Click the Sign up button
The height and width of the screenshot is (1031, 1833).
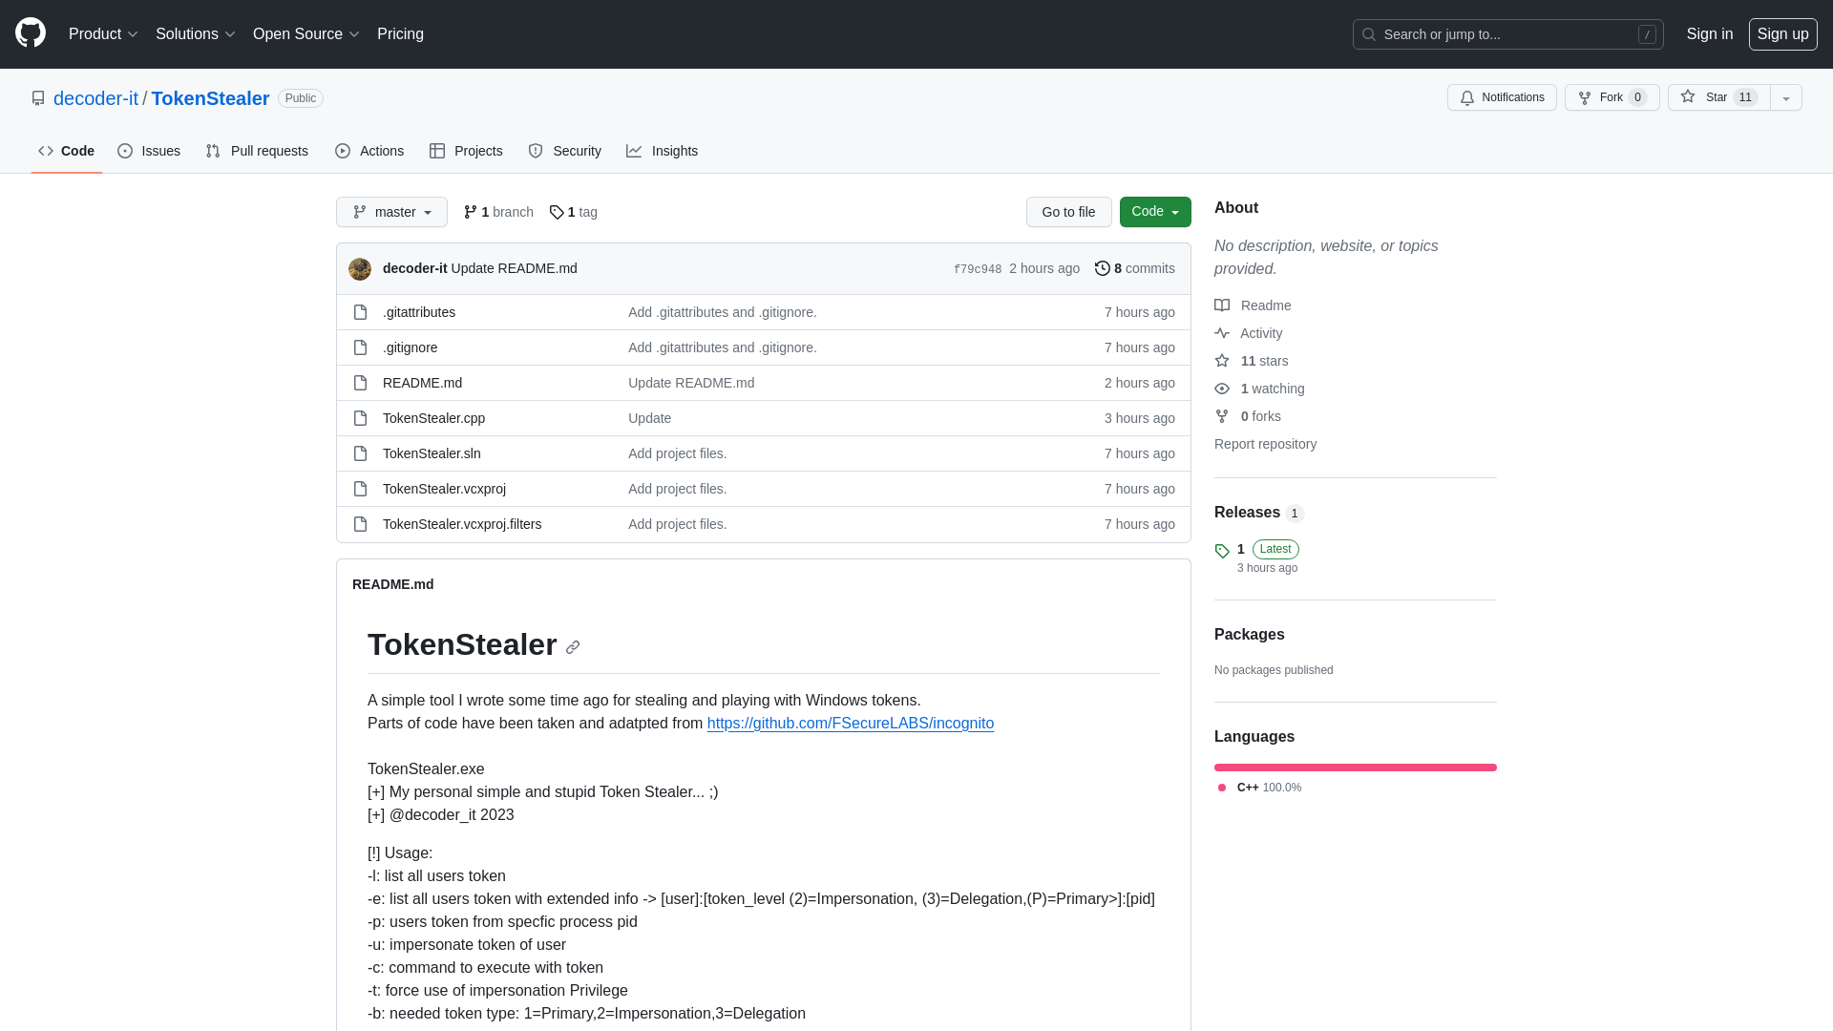pos(1782,34)
